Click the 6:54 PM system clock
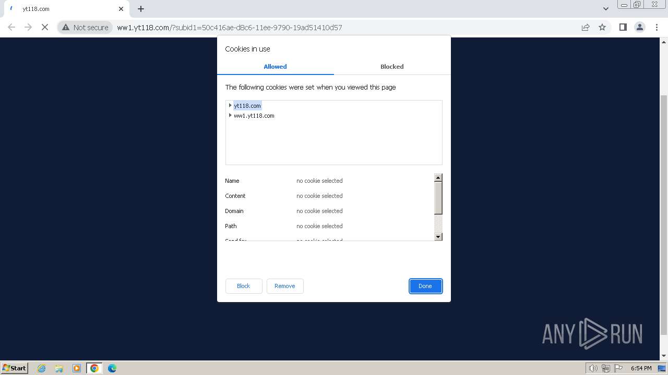The width and height of the screenshot is (668, 375). [641, 368]
